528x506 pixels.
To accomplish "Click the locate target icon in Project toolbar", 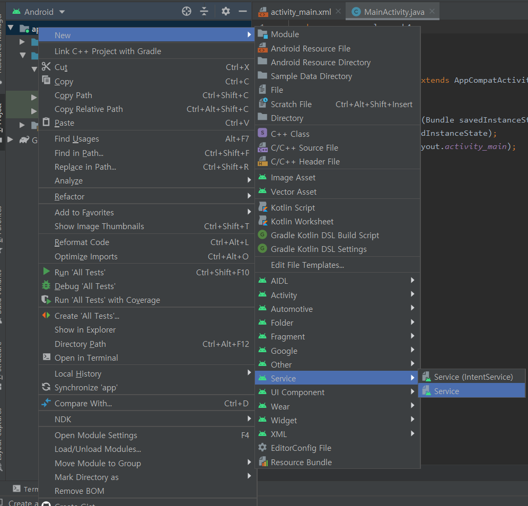I will pos(187,12).
